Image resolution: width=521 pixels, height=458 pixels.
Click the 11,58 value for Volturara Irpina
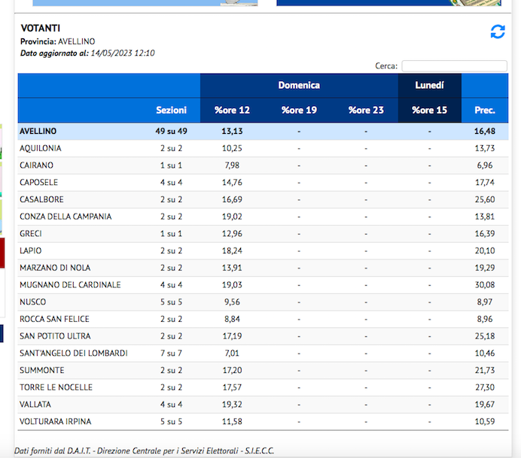(232, 422)
